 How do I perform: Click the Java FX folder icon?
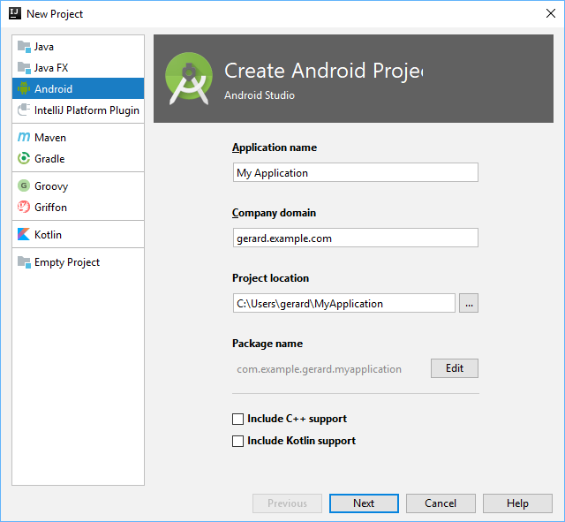pos(24,67)
